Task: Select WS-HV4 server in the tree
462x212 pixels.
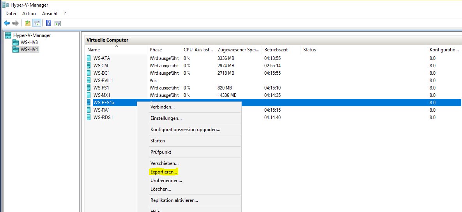Action: (29, 49)
